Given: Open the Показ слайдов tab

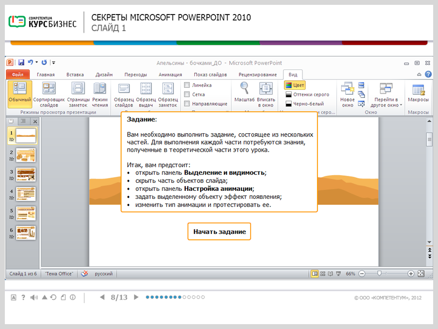Looking at the screenshot, I should 210,75.
